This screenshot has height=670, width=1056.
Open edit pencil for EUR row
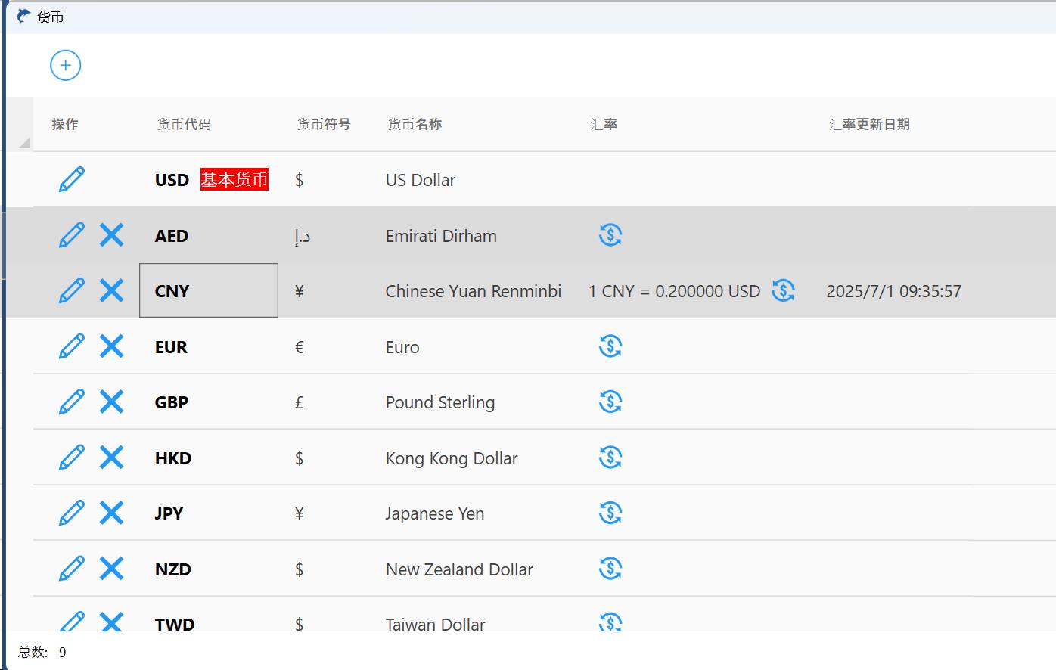[72, 346]
